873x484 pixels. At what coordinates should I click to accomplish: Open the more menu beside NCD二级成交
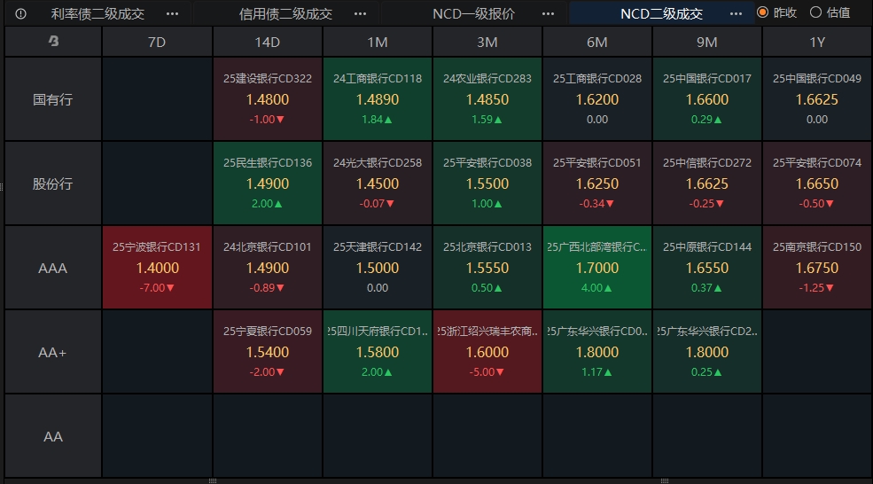[x=736, y=14]
